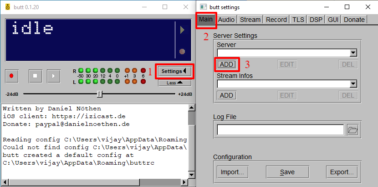Click the butt settings window icon
Image resolution: width=378 pixels, height=187 pixels.
204,7
